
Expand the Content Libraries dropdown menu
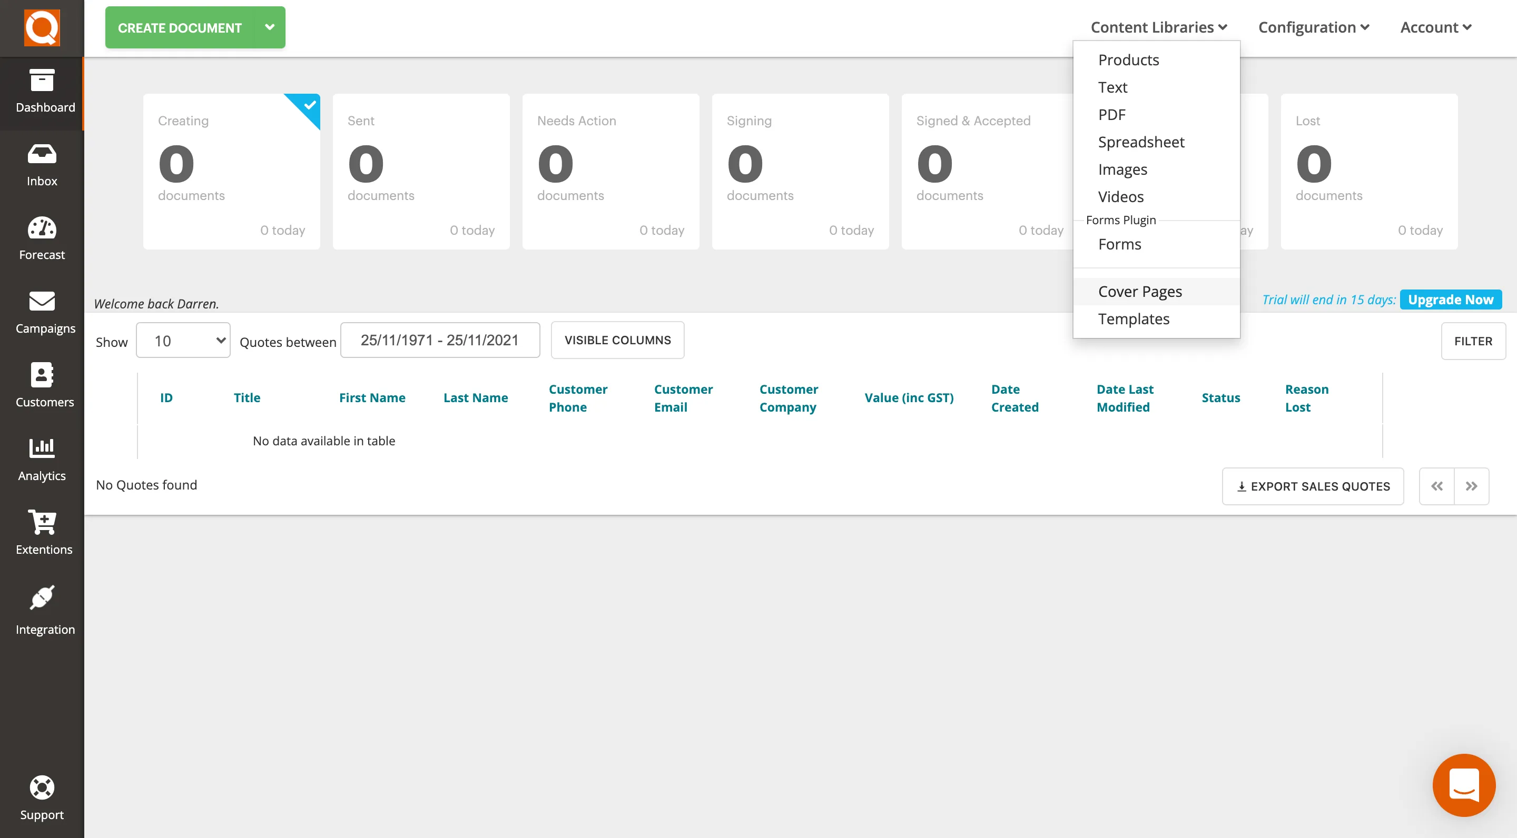pyautogui.click(x=1160, y=26)
